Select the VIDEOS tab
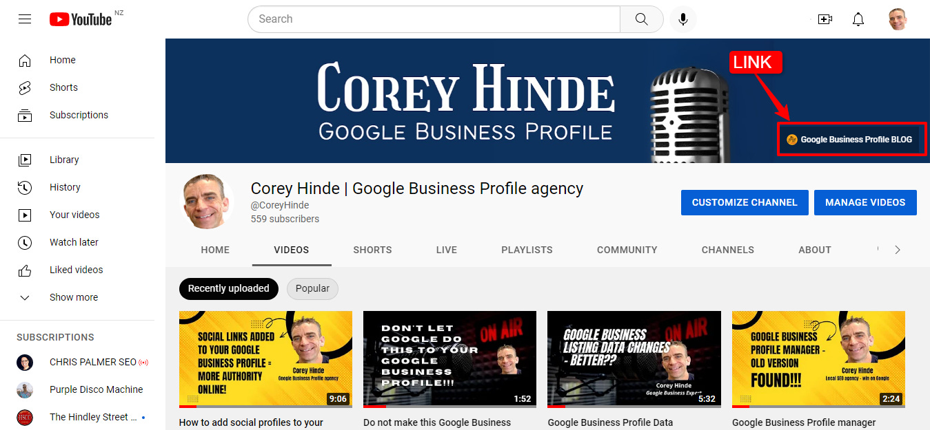Image resolution: width=930 pixels, height=430 pixels. [x=292, y=250]
